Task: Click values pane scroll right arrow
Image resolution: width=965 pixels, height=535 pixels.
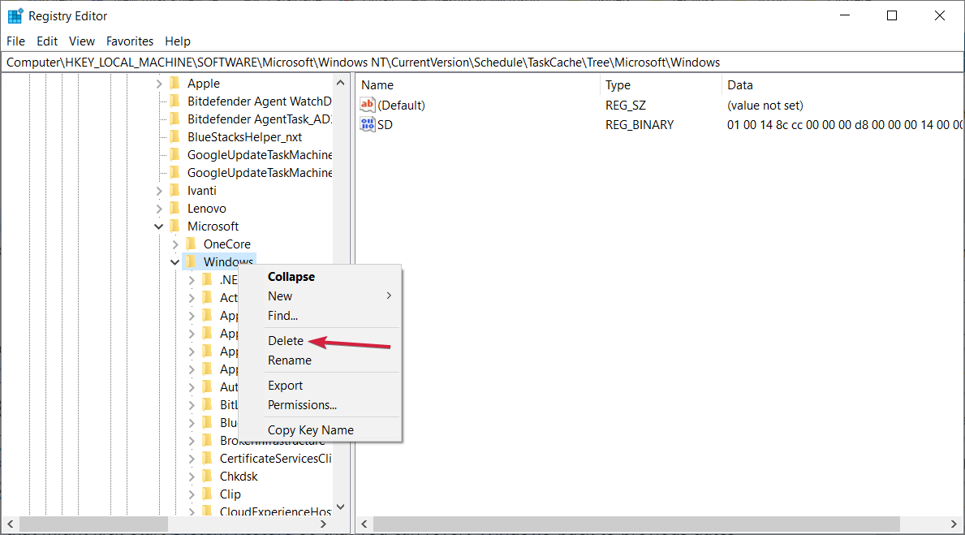Action: point(954,524)
